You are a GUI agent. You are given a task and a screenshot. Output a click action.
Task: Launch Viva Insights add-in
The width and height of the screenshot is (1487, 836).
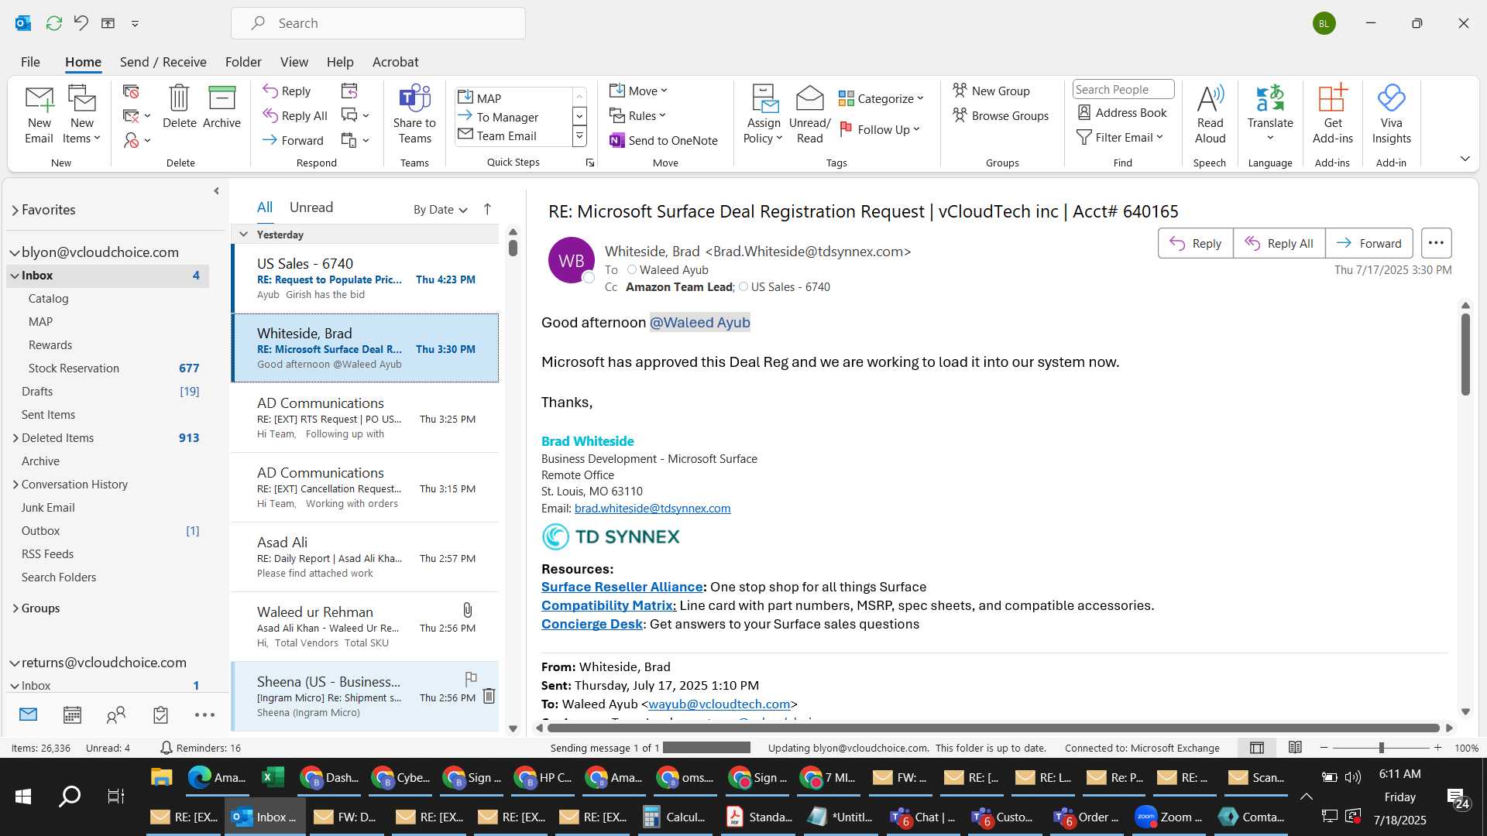tap(1391, 115)
